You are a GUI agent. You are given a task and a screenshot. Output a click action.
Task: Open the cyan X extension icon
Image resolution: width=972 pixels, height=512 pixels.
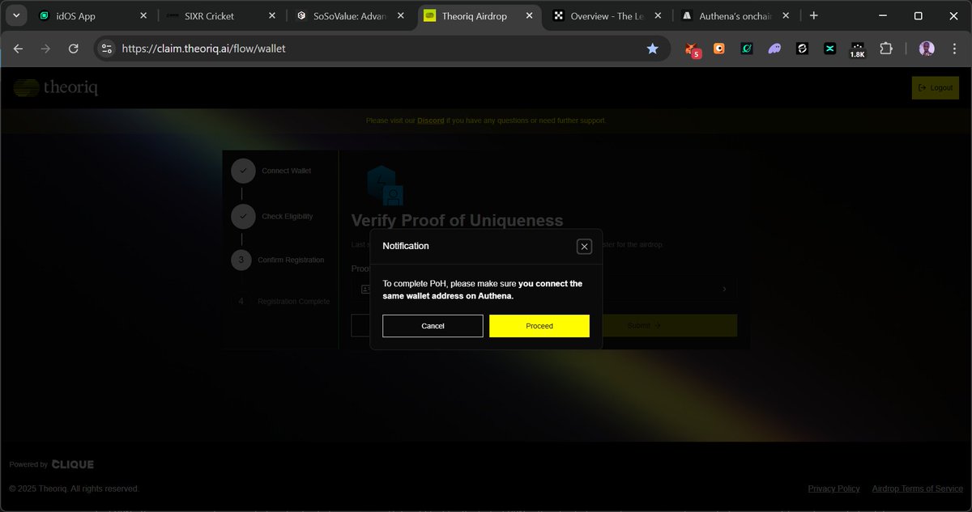point(829,49)
